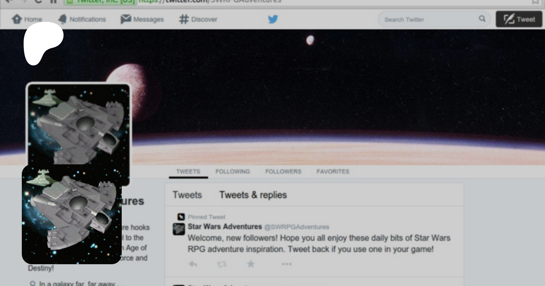
Task: Open more options ellipsis on pinned tweet
Action: coord(286,264)
